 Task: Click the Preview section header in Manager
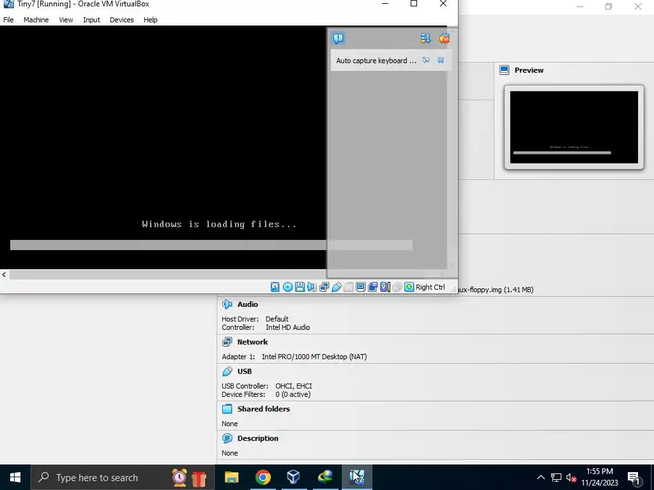529,70
